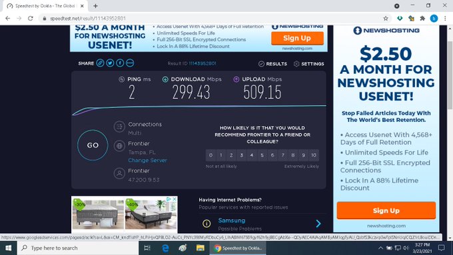This screenshot has width=453, height=255.
Task: Open Speedtest Settings
Action: coord(308,64)
